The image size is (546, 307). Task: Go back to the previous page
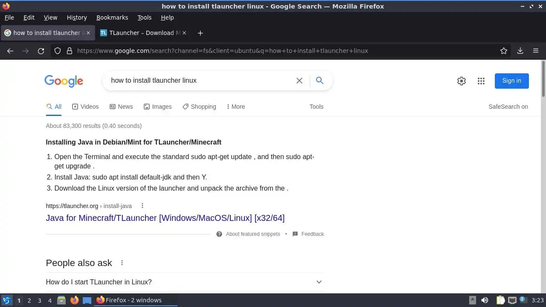pyautogui.click(x=10, y=51)
